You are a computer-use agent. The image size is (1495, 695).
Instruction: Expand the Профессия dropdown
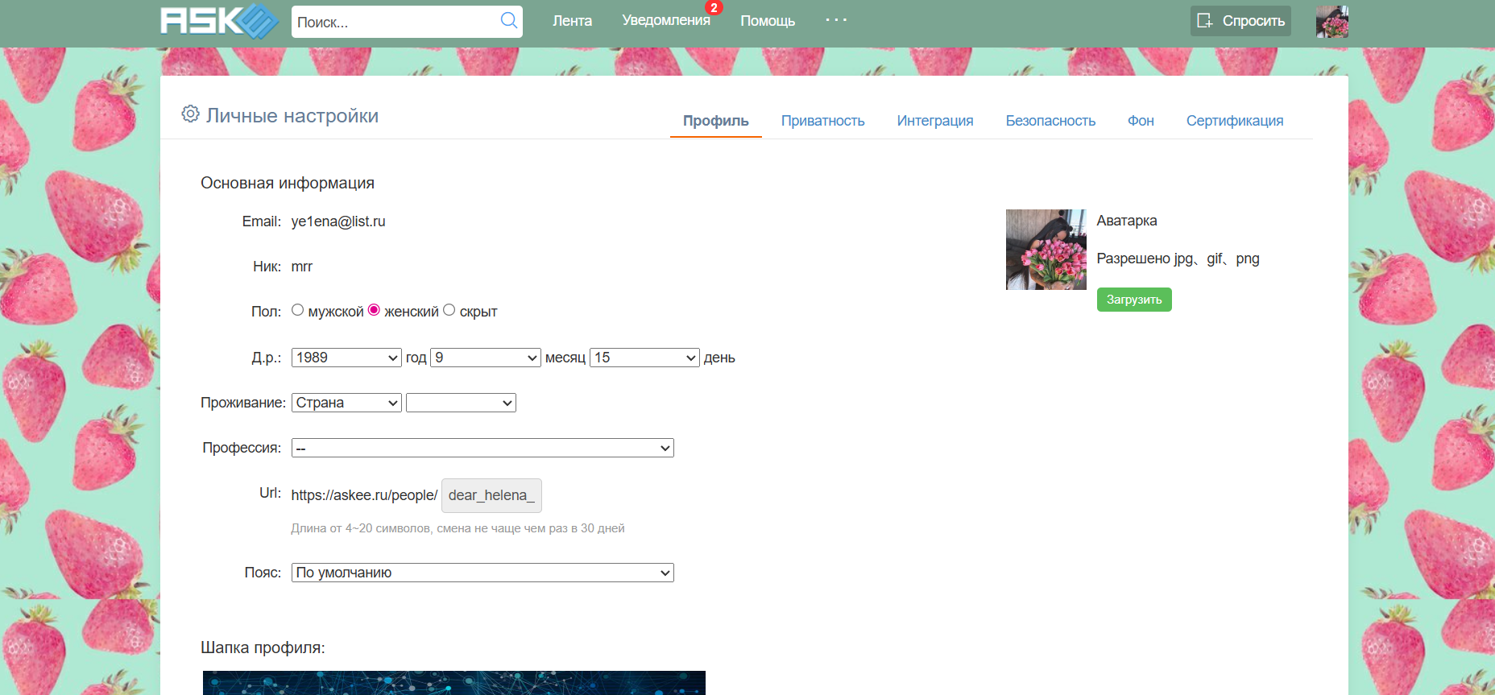(x=482, y=448)
